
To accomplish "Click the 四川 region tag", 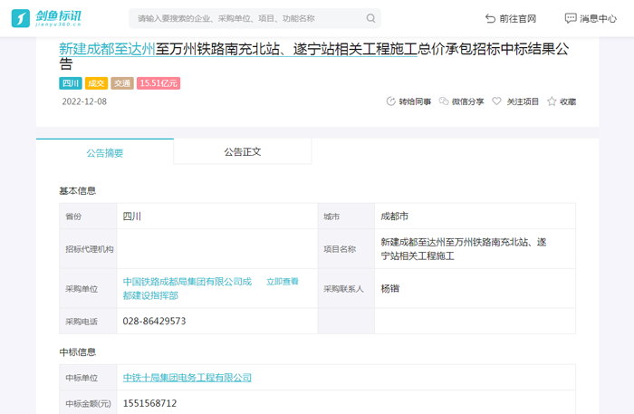I will click(71, 83).
